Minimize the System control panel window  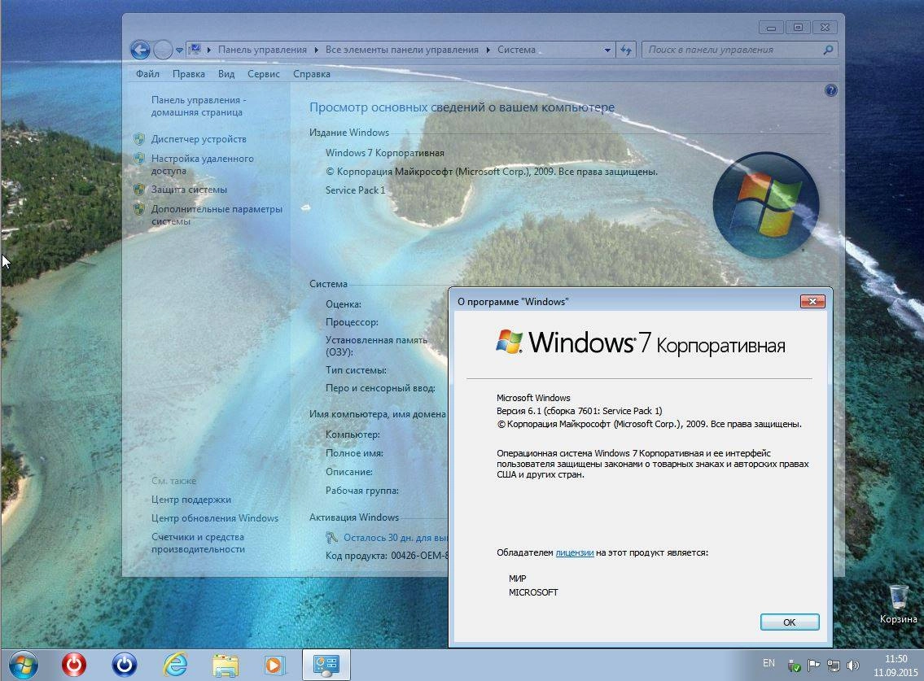pos(771,28)
